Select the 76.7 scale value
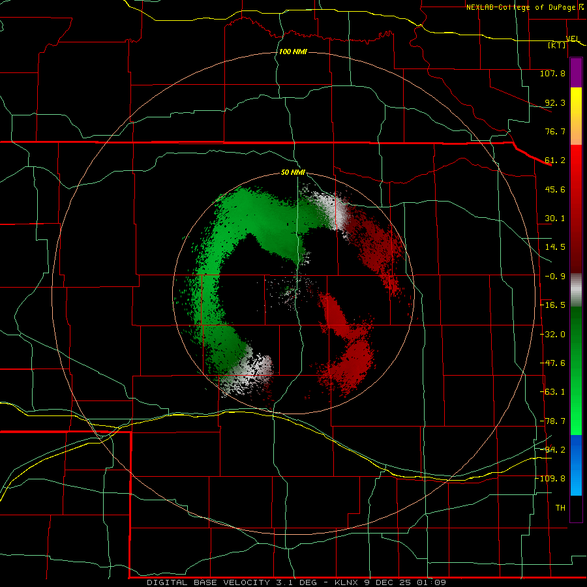 pos(555,131)
